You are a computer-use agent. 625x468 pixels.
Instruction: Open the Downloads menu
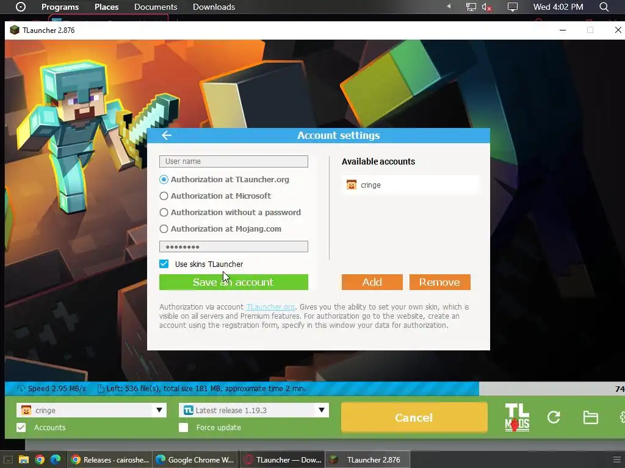point(214,7)
